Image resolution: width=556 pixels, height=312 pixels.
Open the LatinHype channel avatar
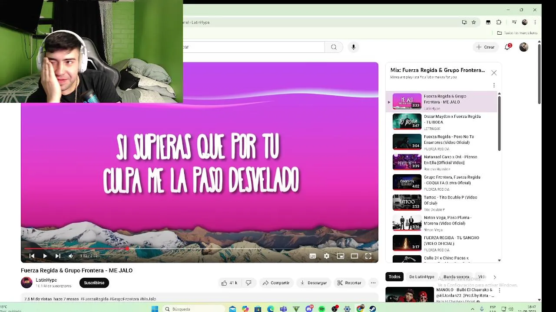26,283
